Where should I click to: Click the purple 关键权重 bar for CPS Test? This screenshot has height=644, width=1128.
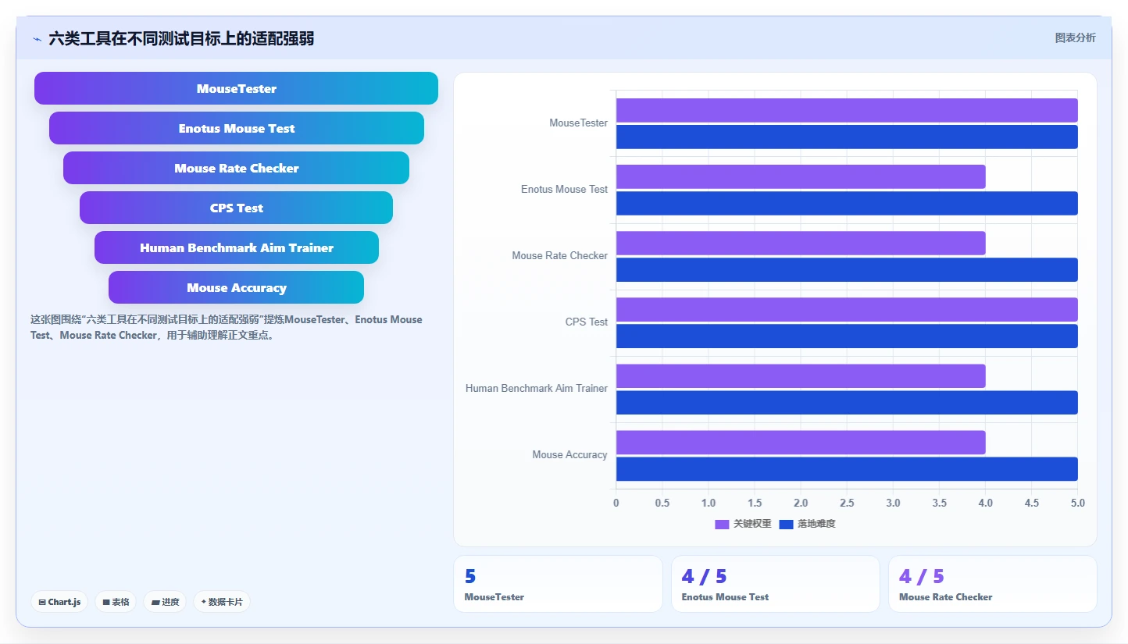(847, 309)
